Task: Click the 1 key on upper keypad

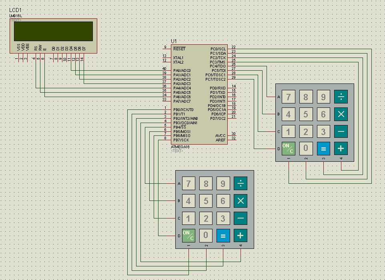Action: tap(289, 131)
